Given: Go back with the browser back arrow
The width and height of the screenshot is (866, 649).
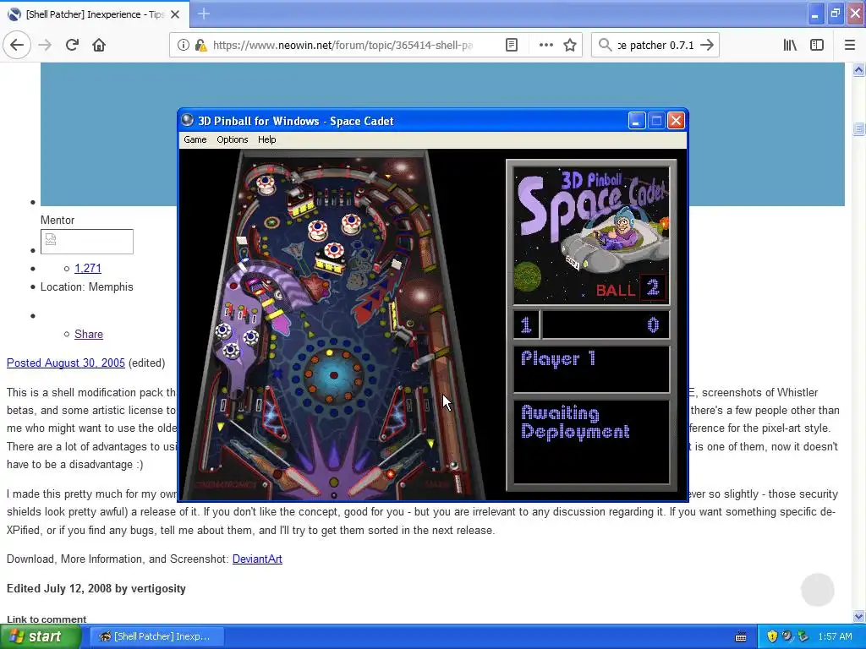Looking at the screenshot, I should click(x=17, y=45).
